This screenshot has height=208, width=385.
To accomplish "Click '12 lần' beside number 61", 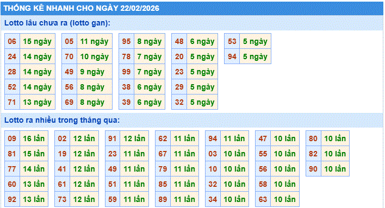I will coord(84,184).
